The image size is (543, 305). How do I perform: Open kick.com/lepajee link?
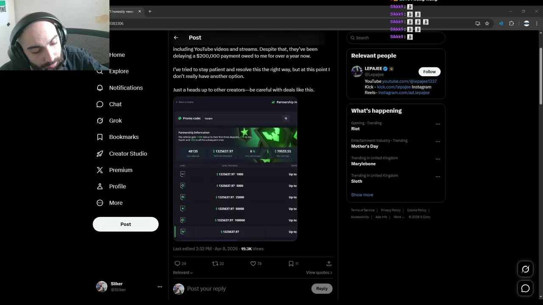[394, 87]
